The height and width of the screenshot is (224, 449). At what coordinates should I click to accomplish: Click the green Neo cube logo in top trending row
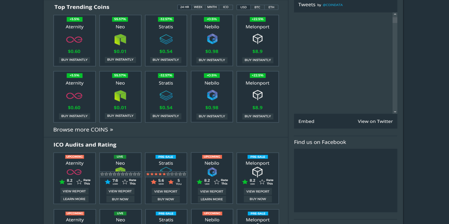pyautogui.click(x=120, y=40)
